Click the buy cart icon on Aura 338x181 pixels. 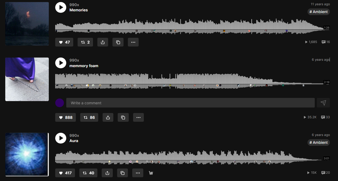(151, 173)
